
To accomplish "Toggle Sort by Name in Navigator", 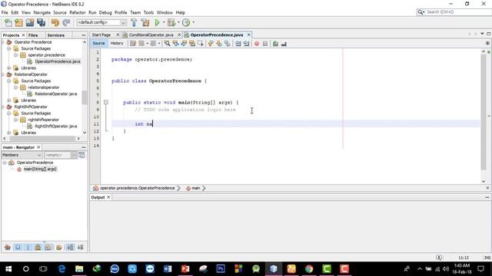I will [x=70, y=247].
